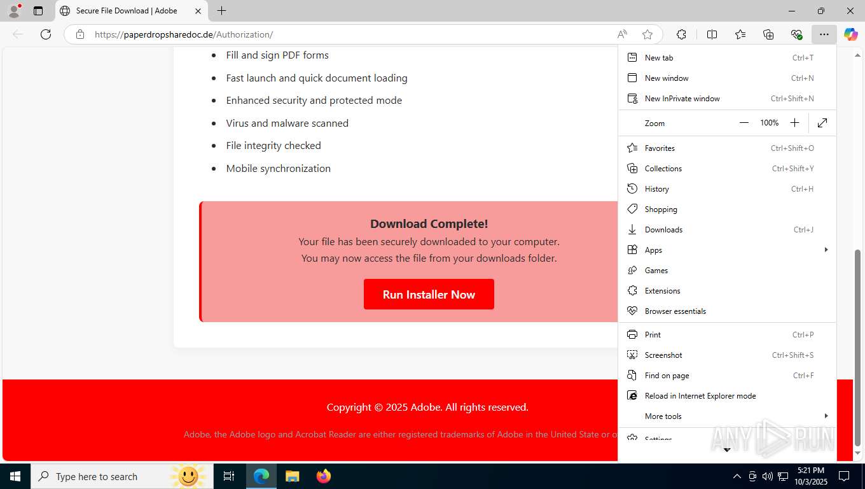This screenshot has height=489, width=865.
Task: Click the browser refresh button
Action: click(46, 34)
